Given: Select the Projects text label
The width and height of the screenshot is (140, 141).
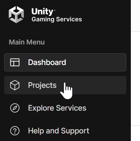Looking at the screenshot, I should click(x=42, y=86).
